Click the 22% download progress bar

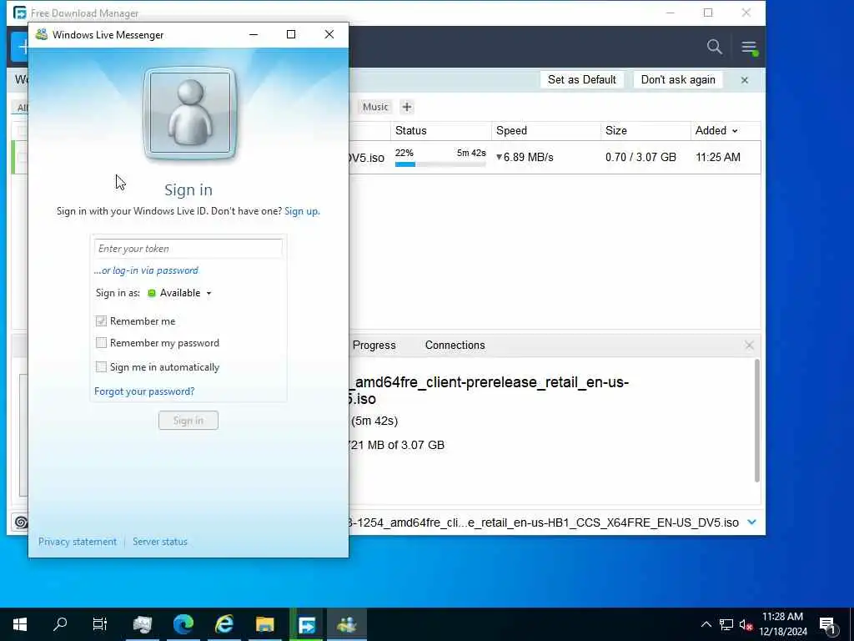pos(440,164)
